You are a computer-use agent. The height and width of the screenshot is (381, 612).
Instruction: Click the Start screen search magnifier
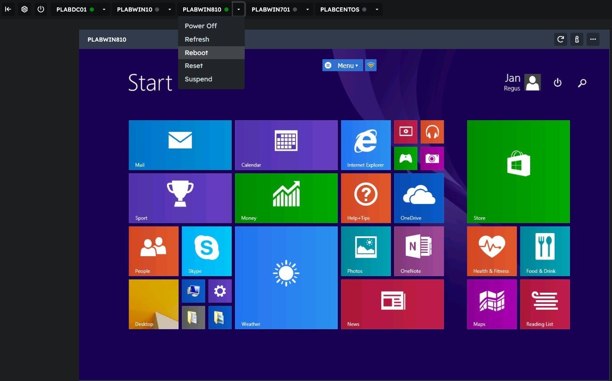(582, 83)
